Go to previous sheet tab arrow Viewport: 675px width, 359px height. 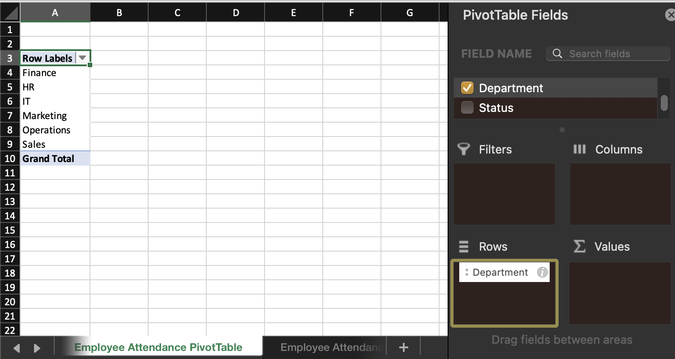[17, 348]
